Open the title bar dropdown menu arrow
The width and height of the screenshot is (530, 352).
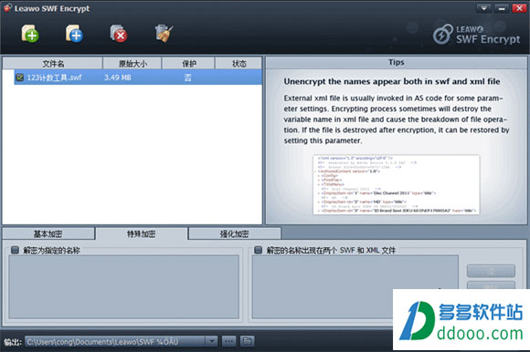pos(483,8)
